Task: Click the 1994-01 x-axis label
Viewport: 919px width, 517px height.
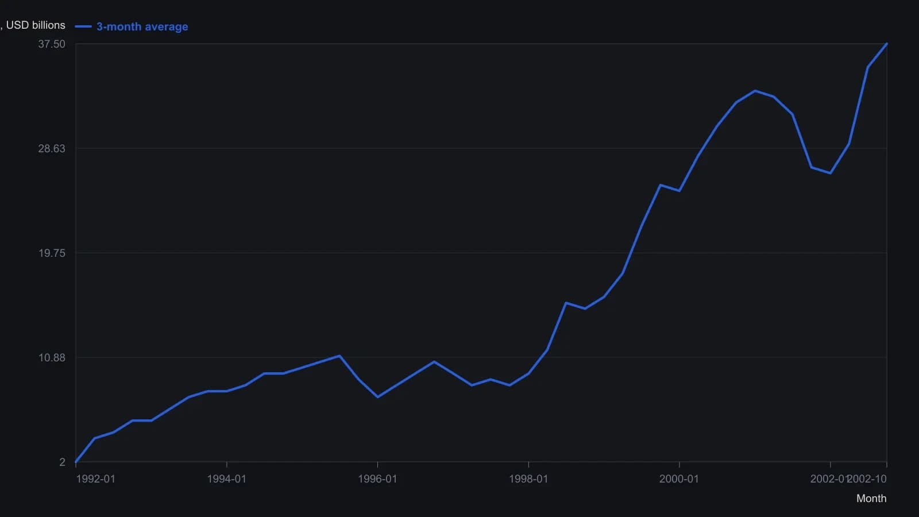Action: point(226,479)
